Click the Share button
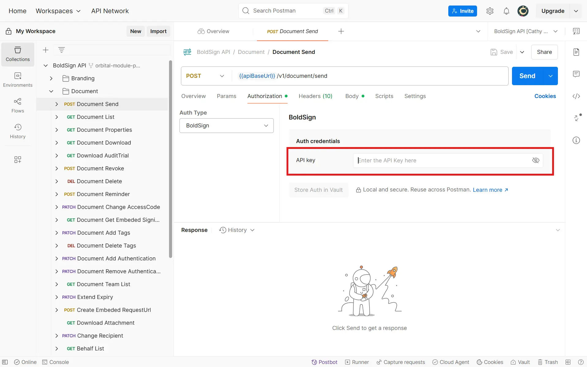Screen dimensions: 587x367 (544, 52)
